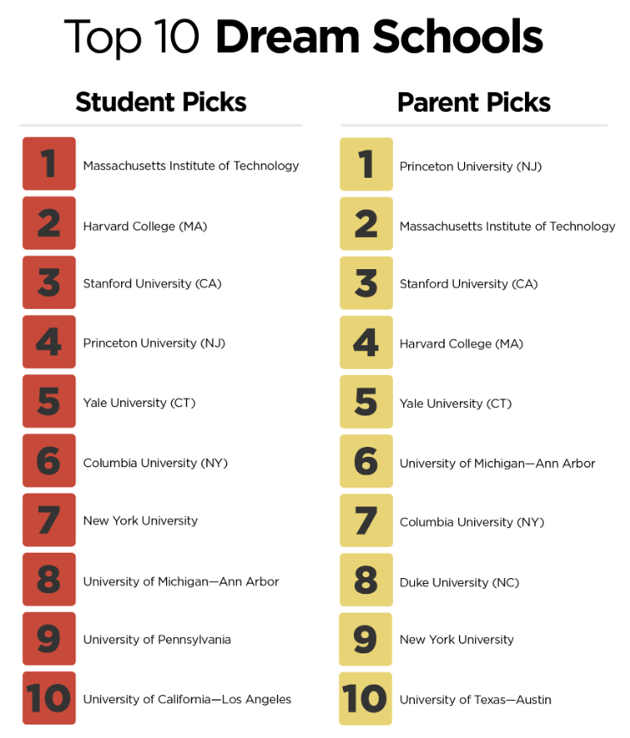Image resolution: width=630 pixels, height=738 pixels.
Task: Click the yellow number 1 badge
Action: coord(367,164)
